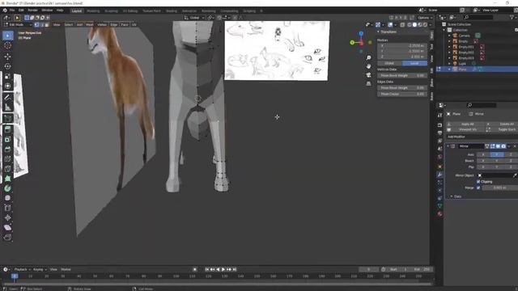This screenshot has height=291, width=518.
Task: Select the Transform tool in toolbar
Action: [x=8, y=86]
